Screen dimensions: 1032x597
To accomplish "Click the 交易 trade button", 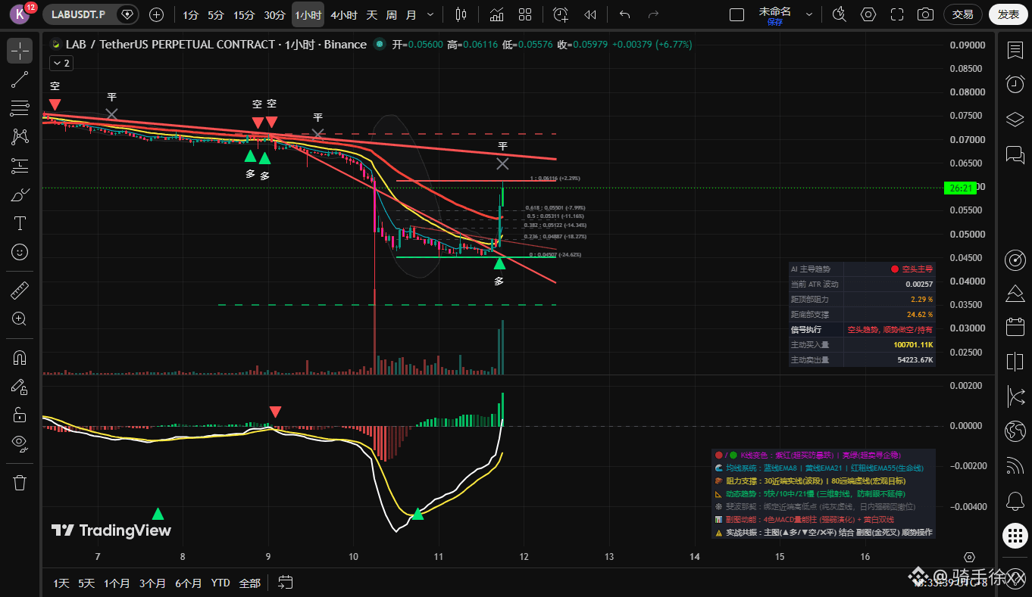I will pyautogui.click(x=963, y=14).
